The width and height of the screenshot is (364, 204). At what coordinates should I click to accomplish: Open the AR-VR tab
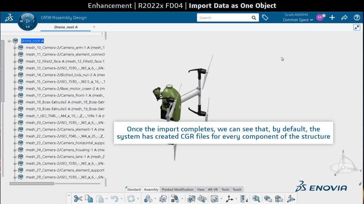pos(213,189)
